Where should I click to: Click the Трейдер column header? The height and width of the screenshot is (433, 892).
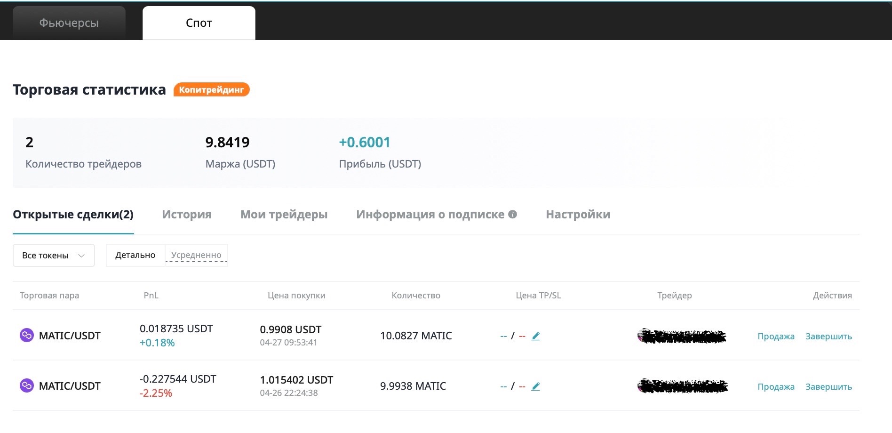point(675,296)
